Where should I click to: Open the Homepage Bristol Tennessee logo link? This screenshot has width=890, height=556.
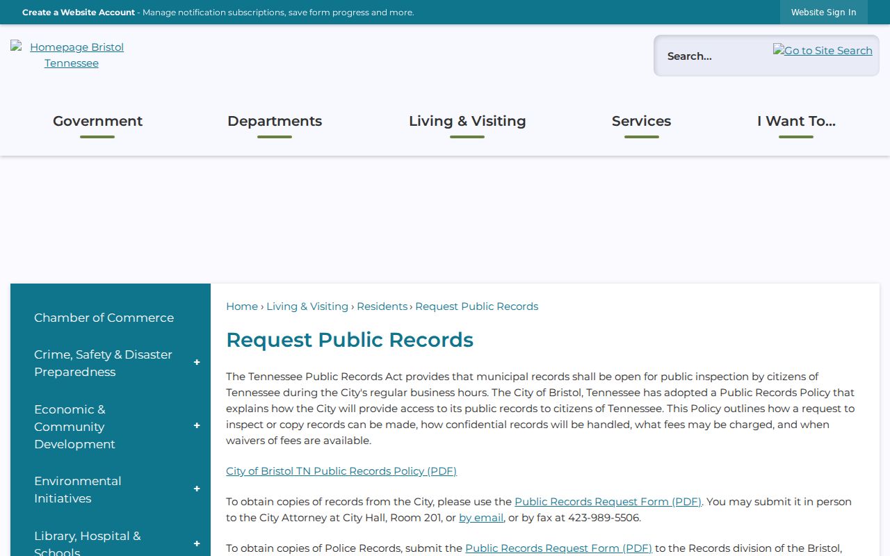67,55
